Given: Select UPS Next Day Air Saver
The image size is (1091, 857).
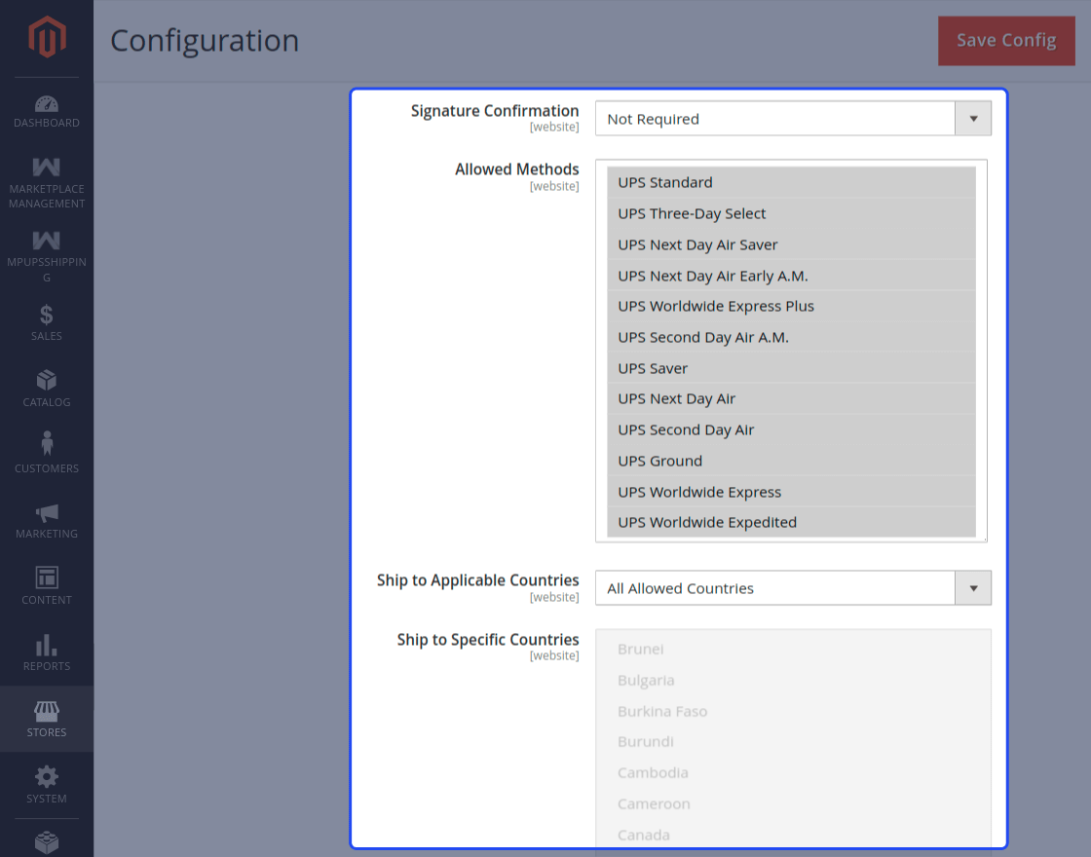Looking at the screenshot, I should tap(791, 244).
